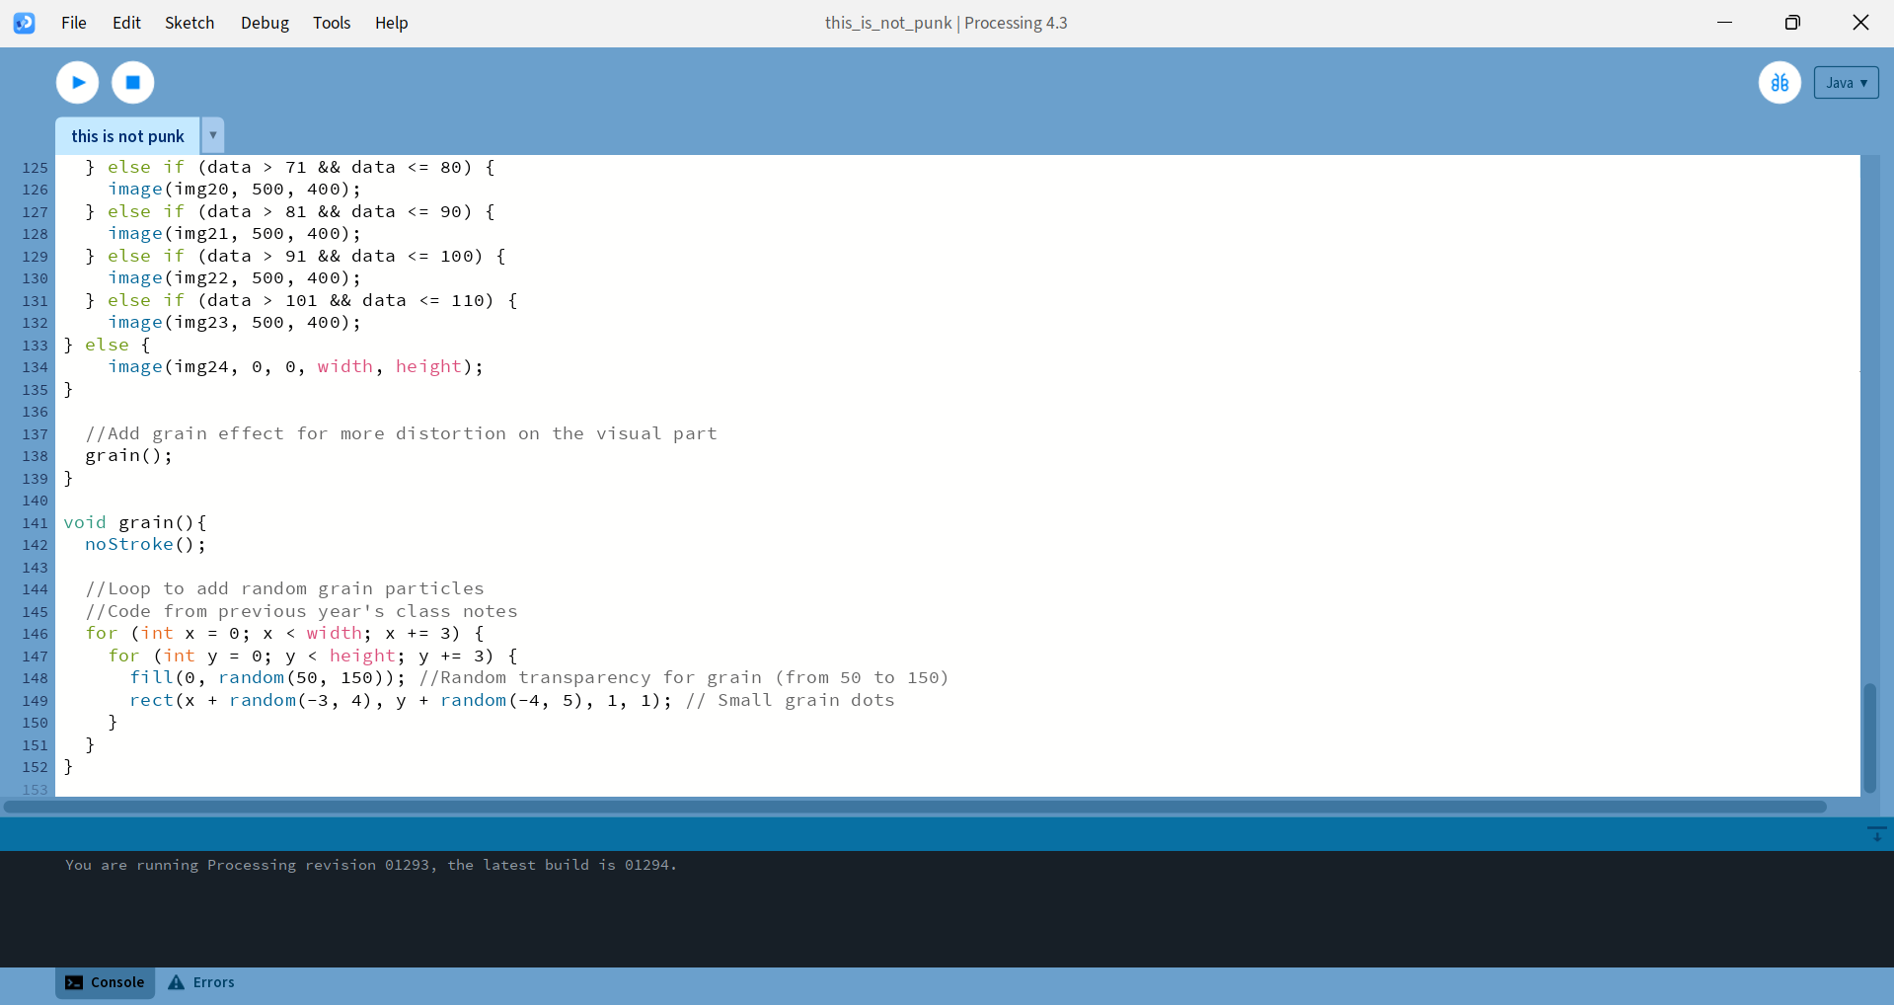Place cursor on line 138 grain() call
This screenshot has width=1894, height=1005.
(128, 456)
